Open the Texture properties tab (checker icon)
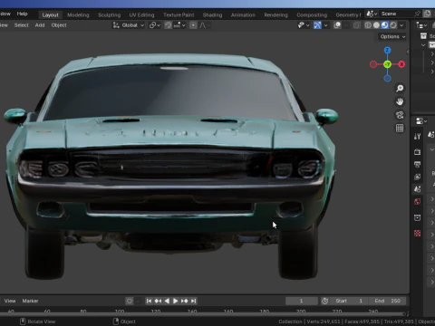The width and height of the screenshot is (435, 326). [x=418, y=234]
